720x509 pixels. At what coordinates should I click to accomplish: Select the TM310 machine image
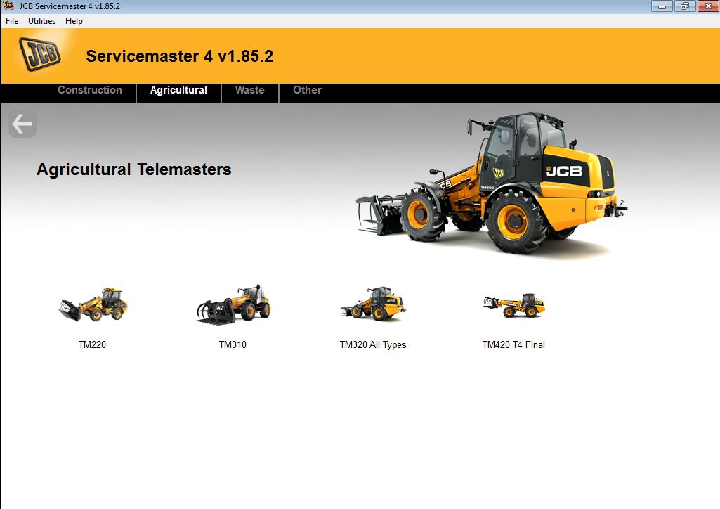coord(233,304)
